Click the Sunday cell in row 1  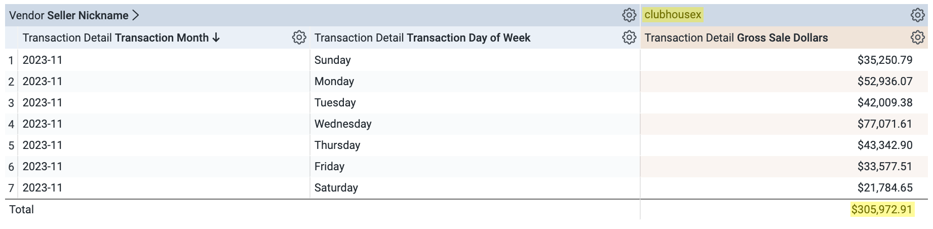(x=332, y=60)
